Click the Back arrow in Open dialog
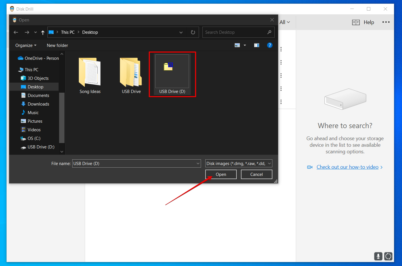402x266 pixels. [16, 32]
